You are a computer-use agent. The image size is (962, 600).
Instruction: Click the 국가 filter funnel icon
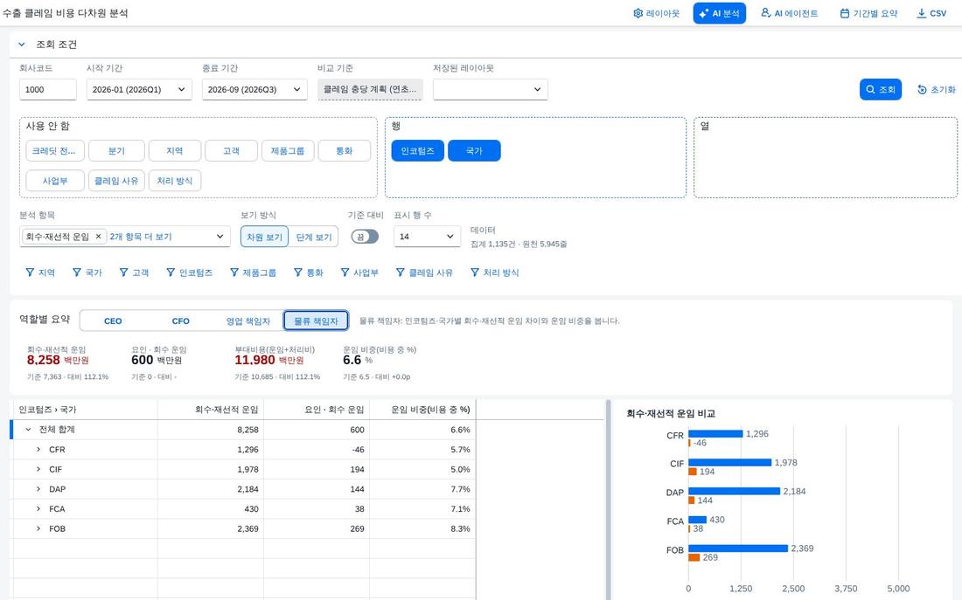(77, 272)
